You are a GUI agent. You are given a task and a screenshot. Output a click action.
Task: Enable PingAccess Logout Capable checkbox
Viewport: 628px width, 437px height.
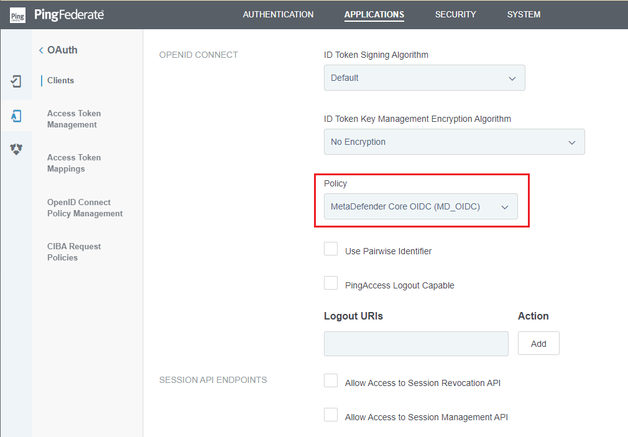pos(331,283)
